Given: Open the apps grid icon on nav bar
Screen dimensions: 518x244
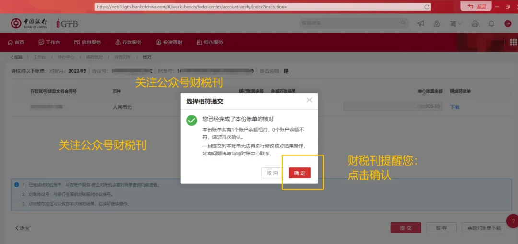Looking at the screenshot, I should pyautogui.click(x=514, y=42).
